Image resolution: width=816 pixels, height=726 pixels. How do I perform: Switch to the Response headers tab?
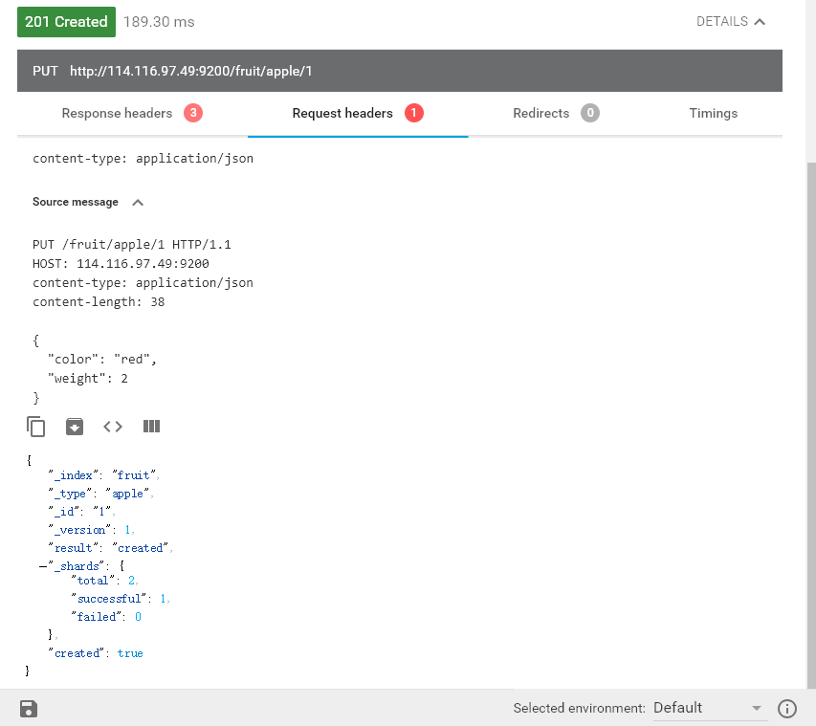point(117,113)
